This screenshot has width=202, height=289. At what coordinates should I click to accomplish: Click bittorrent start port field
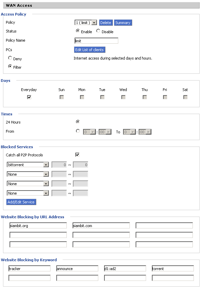coord(59,165)
